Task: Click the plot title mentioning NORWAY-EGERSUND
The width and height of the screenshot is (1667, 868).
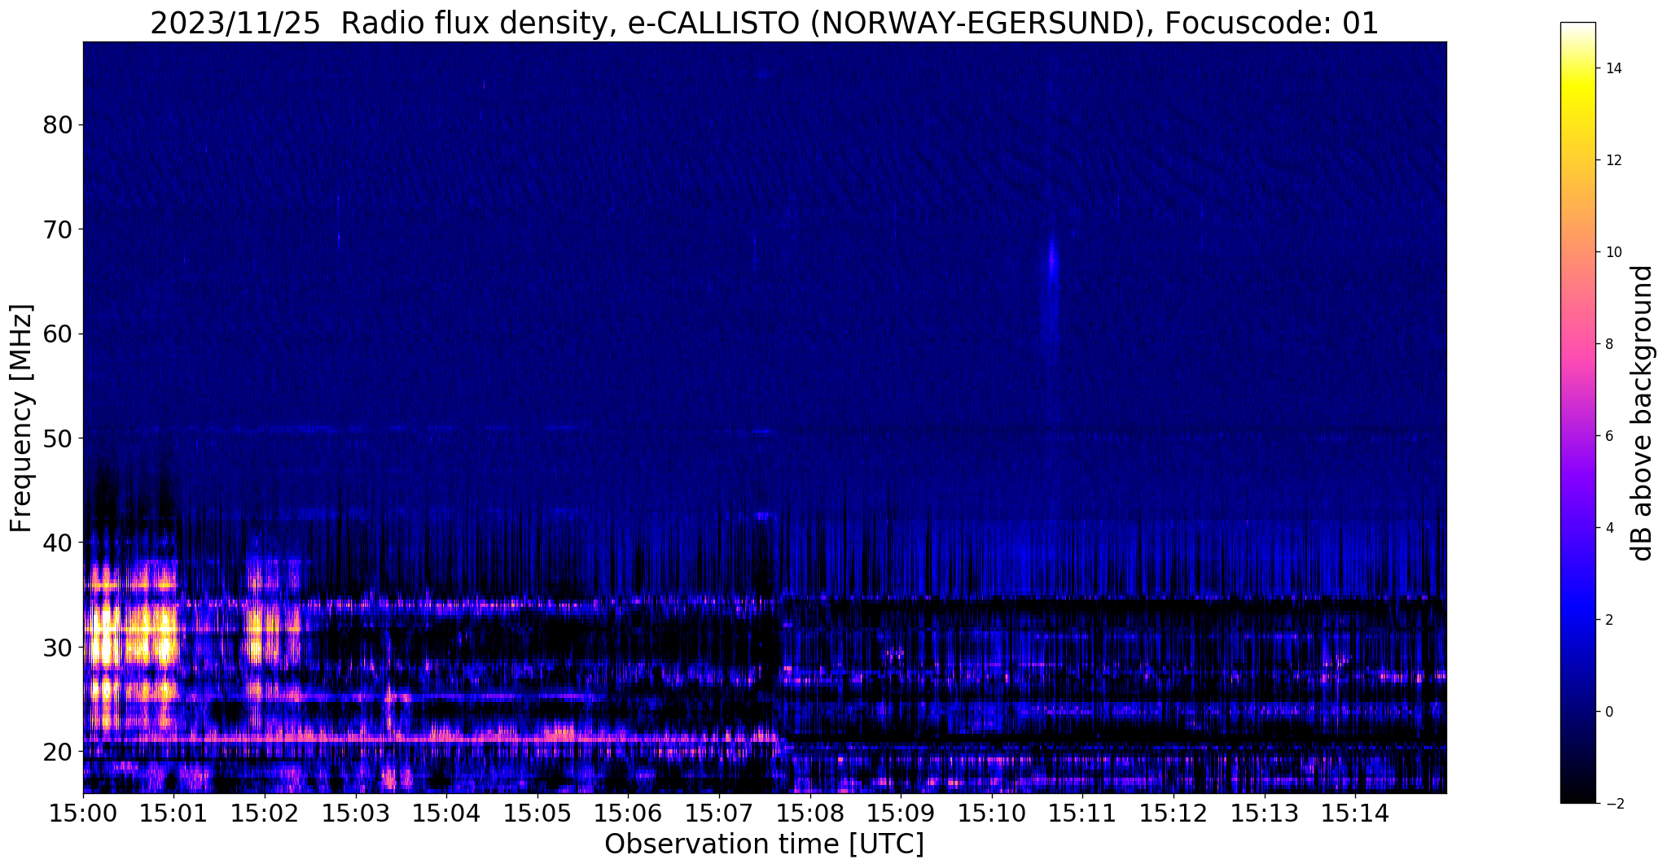Action: pyautogui.click(x=764, y=24)
